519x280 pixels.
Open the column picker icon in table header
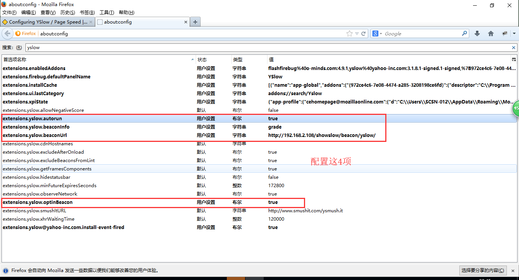click(x=514, y=59)
